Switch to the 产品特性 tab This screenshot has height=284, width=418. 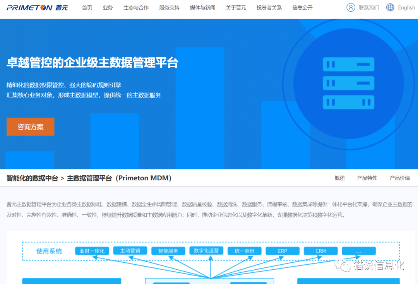367,178
